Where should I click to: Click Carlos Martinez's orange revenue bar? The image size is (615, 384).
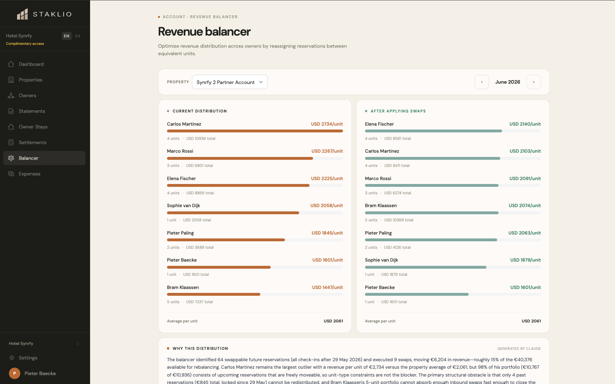pyautogui.click(x=255, y=131)
